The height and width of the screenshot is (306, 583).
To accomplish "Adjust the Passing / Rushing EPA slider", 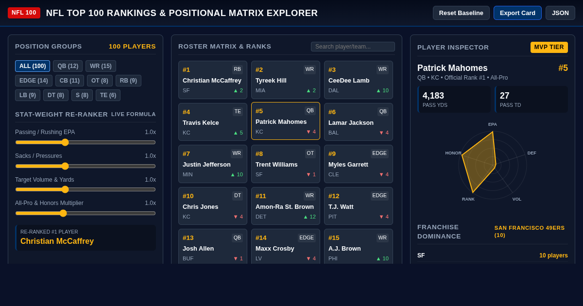I will pyautogui.click(x=86, y=142).
